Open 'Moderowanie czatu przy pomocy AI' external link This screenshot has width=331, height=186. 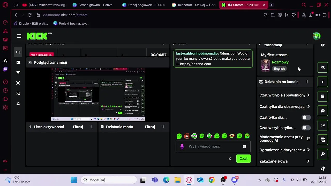click(x=309, y=139)
